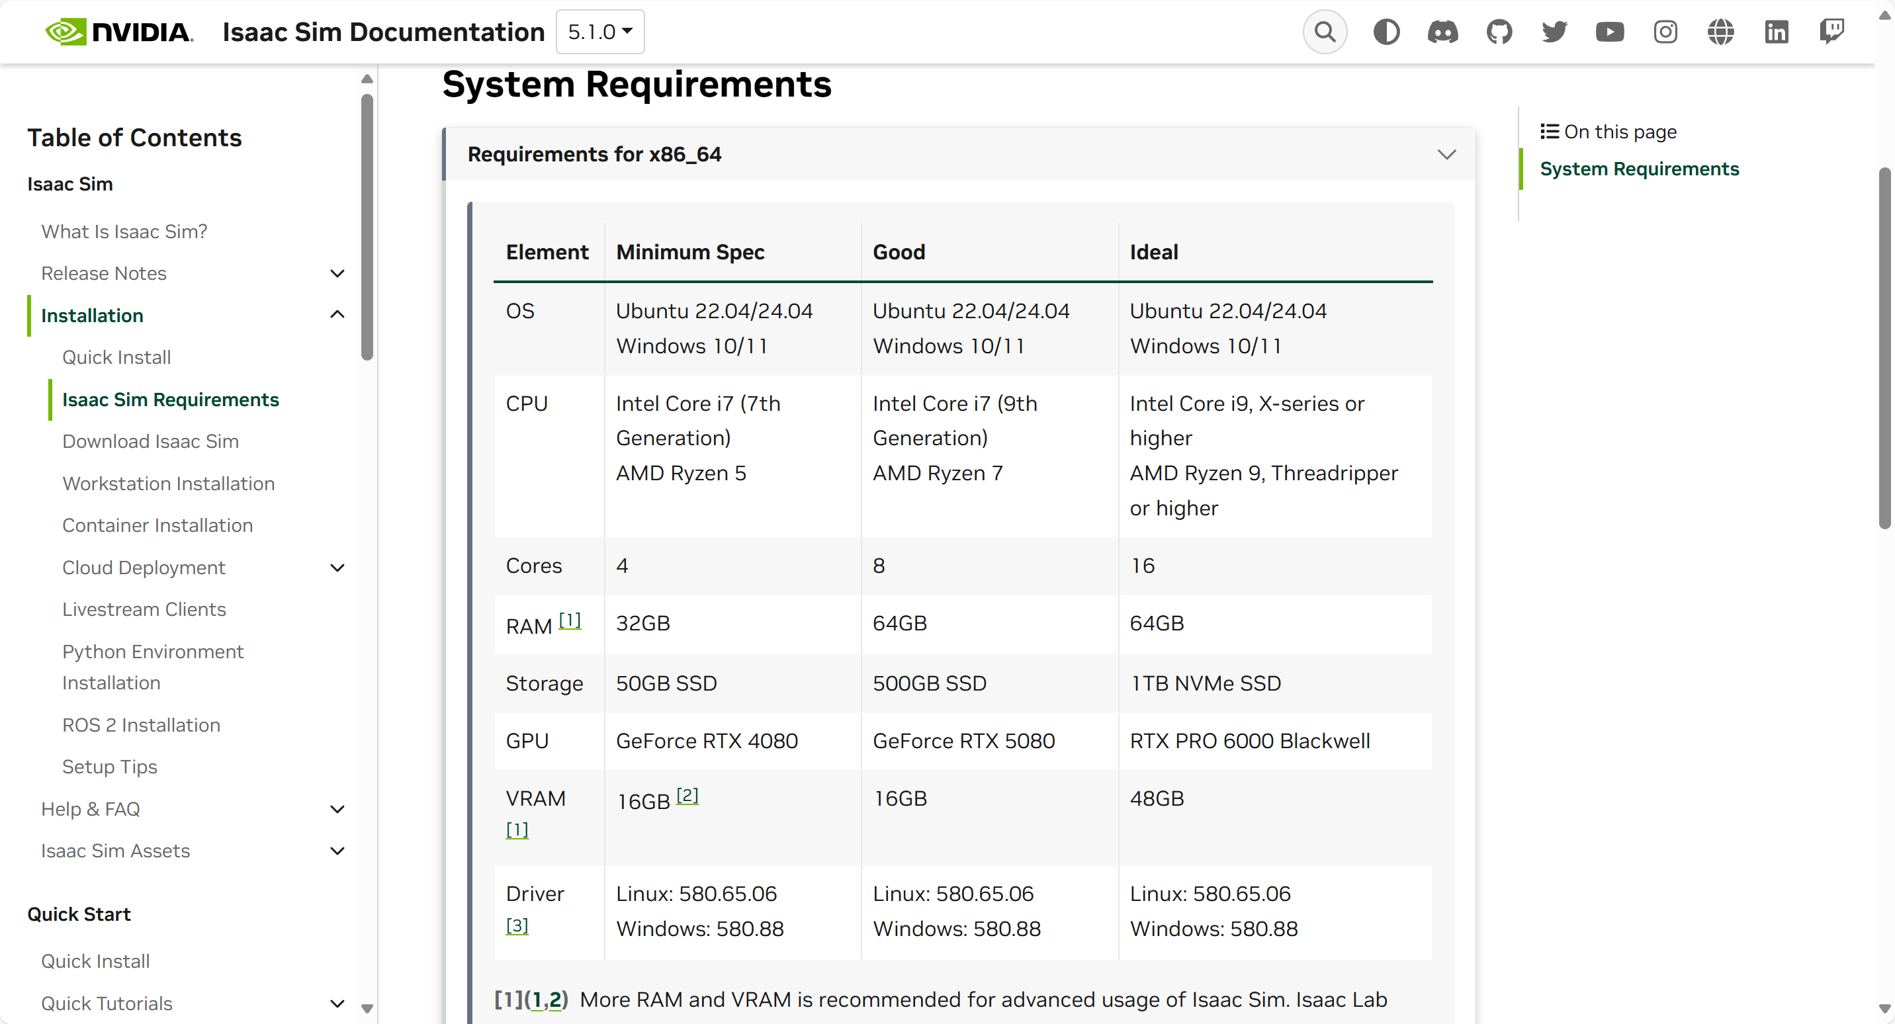Open the GitHub icon link

1499,32
